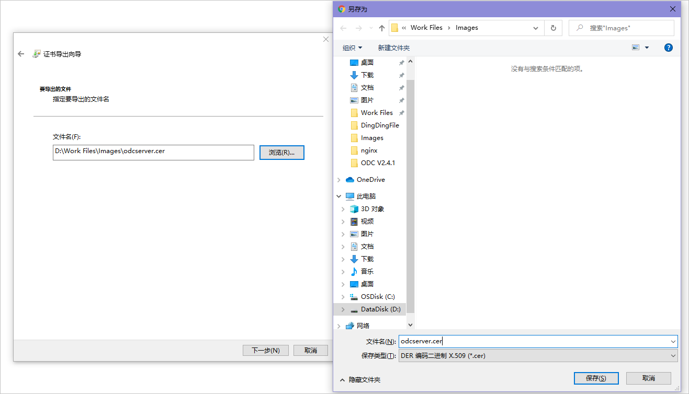
Task: Open the nginx folder
Action: click(x=369, y=150)
